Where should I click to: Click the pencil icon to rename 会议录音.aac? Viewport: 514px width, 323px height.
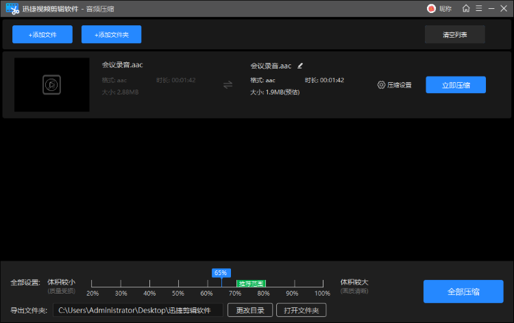(x=300, y=66)
